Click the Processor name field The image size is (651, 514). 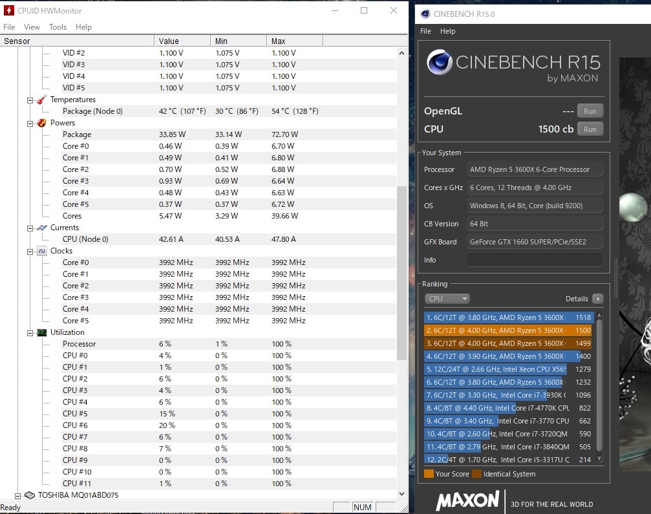click(x=535, y=169)
